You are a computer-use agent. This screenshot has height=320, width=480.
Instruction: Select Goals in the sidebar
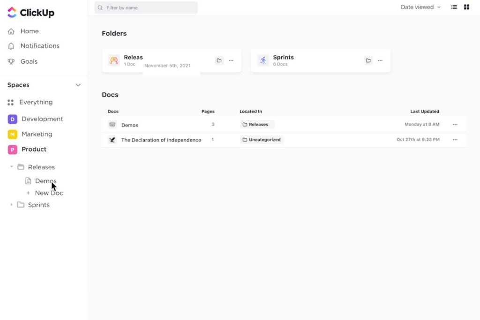coord(29,61)
